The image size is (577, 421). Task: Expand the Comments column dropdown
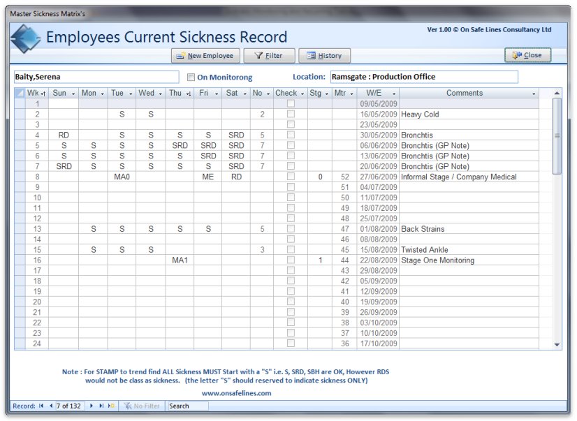tap(534, 93)
